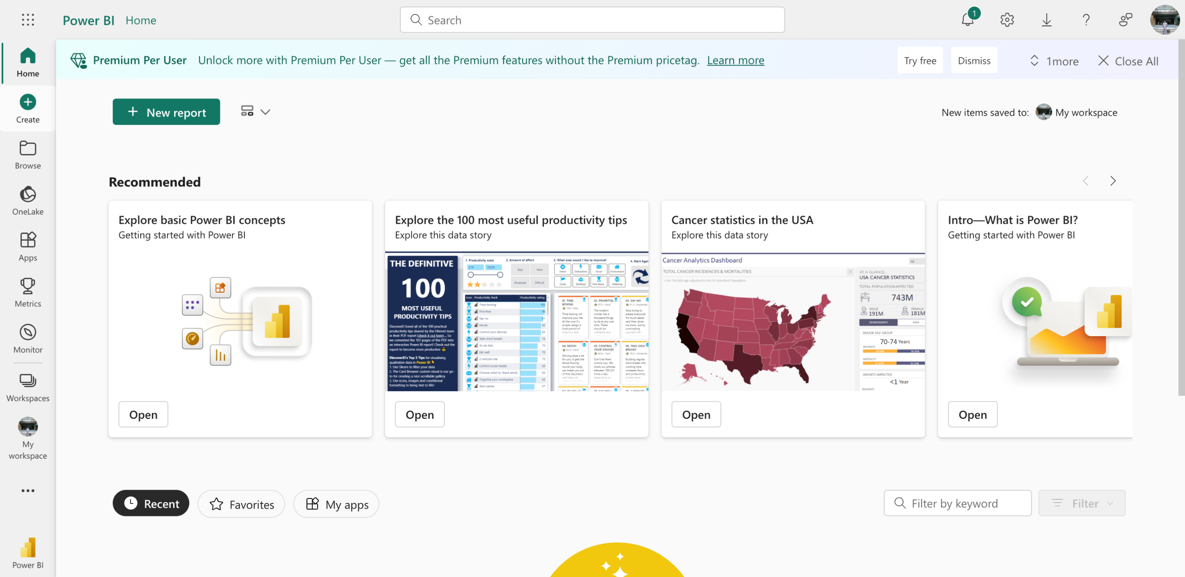This screenshot has width=1185, height=577.
Task: Close All banners
Action: pyautogui.click(x=1129, y=61)
